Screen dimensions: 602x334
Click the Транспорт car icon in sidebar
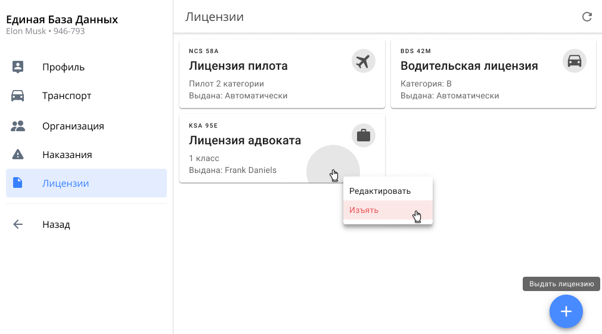coord(18,95)
